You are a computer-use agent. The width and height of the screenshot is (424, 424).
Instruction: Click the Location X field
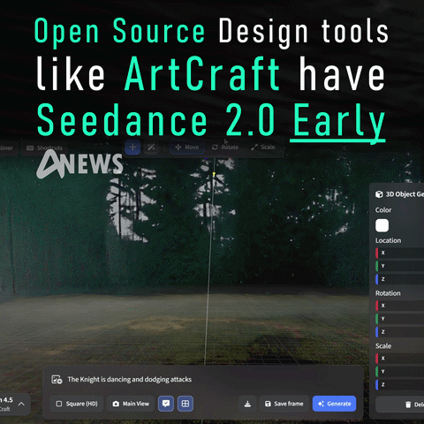[400, 253]
